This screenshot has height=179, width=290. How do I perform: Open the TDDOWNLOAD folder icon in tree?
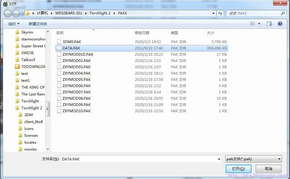[17, 67]
